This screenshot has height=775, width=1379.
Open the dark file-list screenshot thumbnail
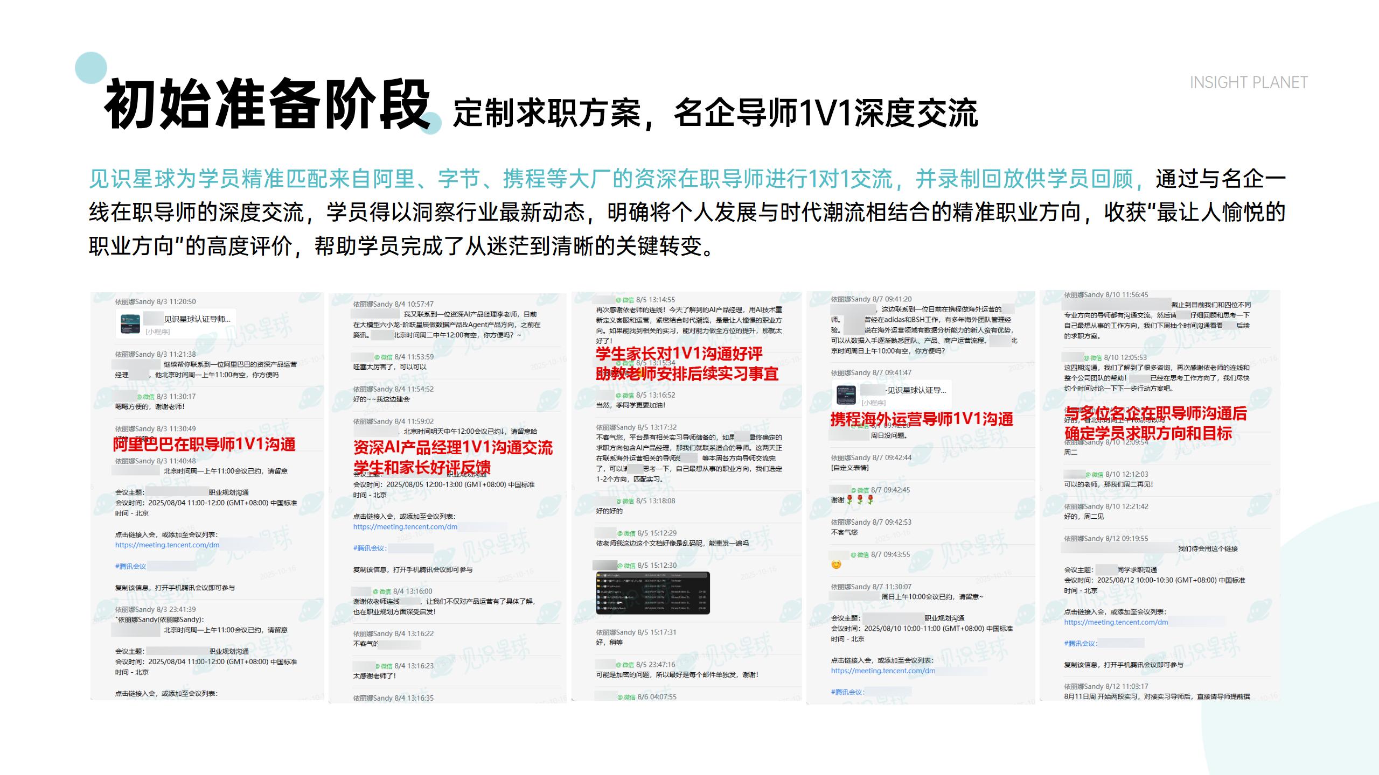click(652, 593)
